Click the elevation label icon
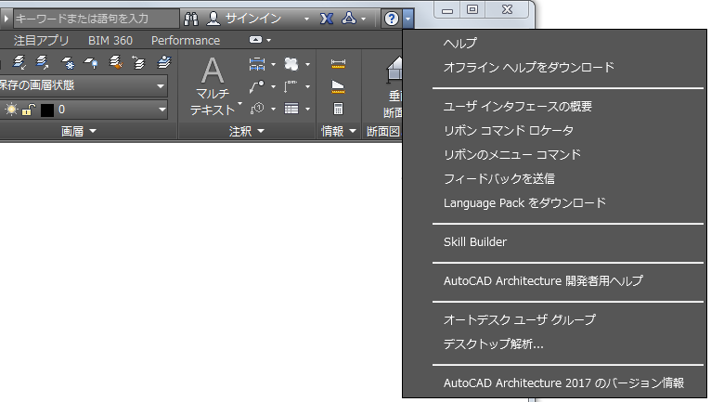This screenshot has height=402, width=711. tap(291, 86)
